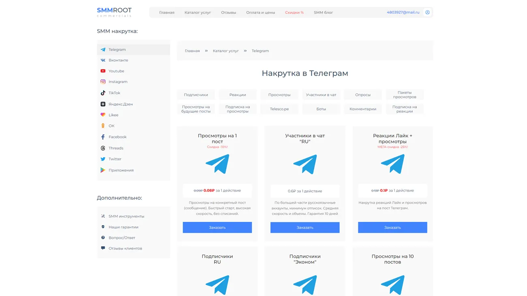Click the Telegram icon in sidebar

coord(103,49)
